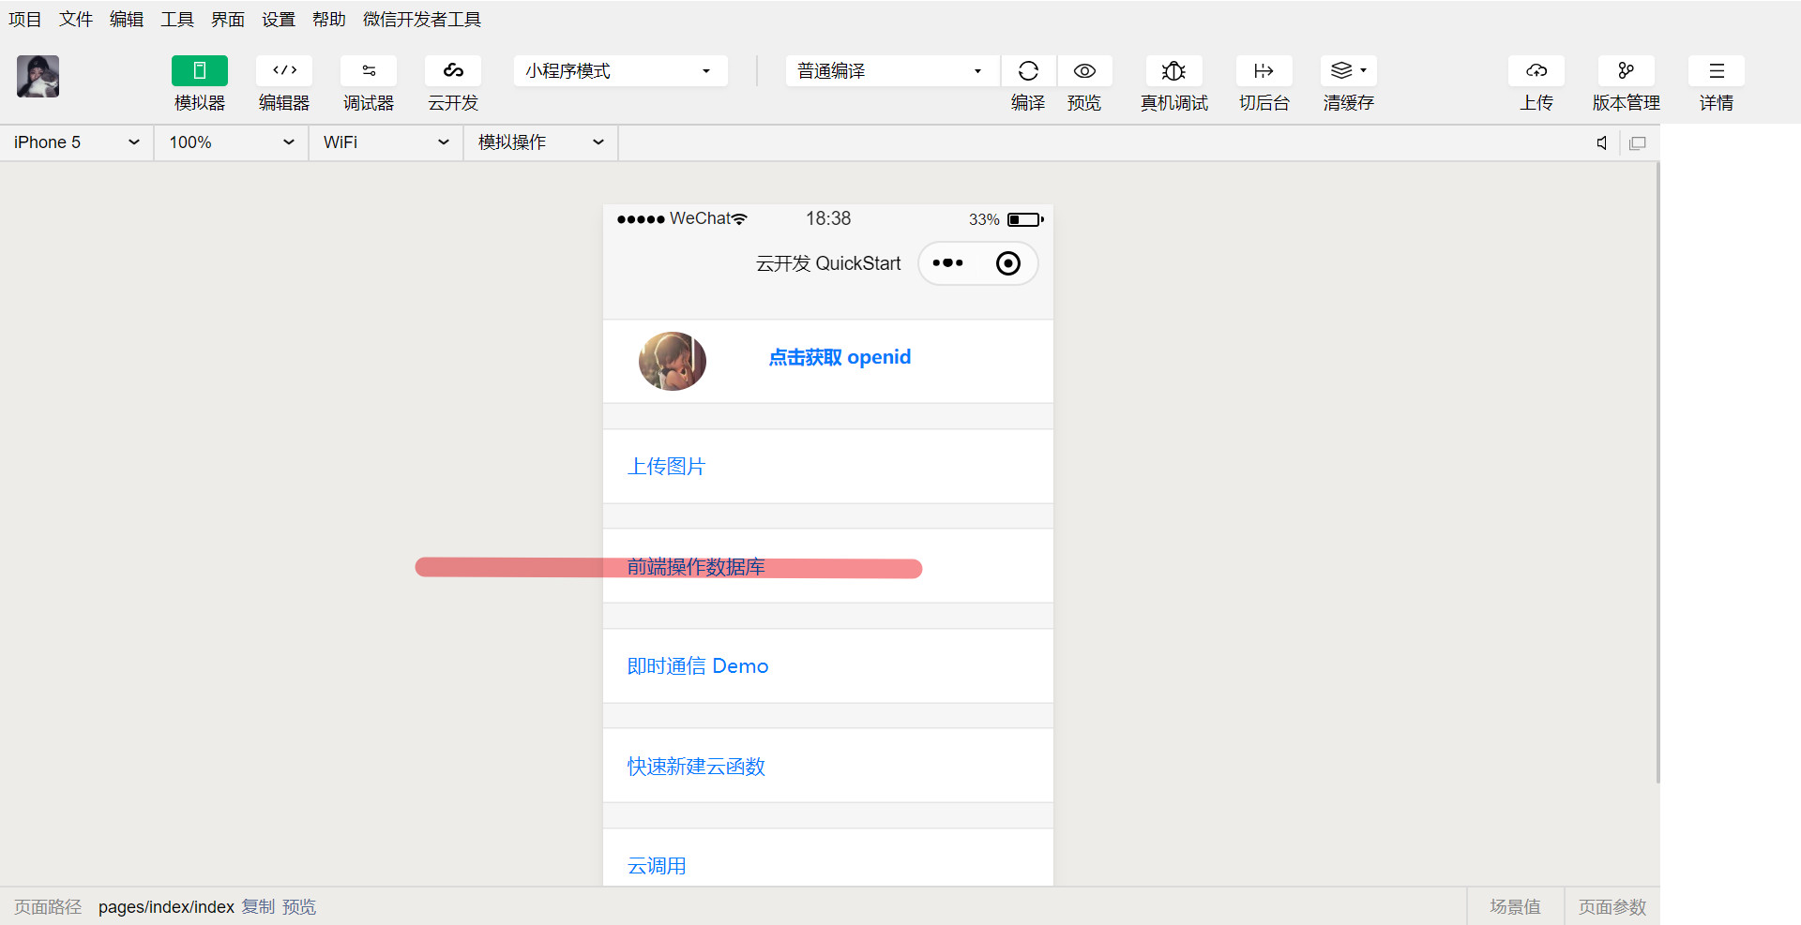This screenshot has height=925, width=1801.
Task: Click the preview (预览) eye icon
Action: tap(1084, 71)
